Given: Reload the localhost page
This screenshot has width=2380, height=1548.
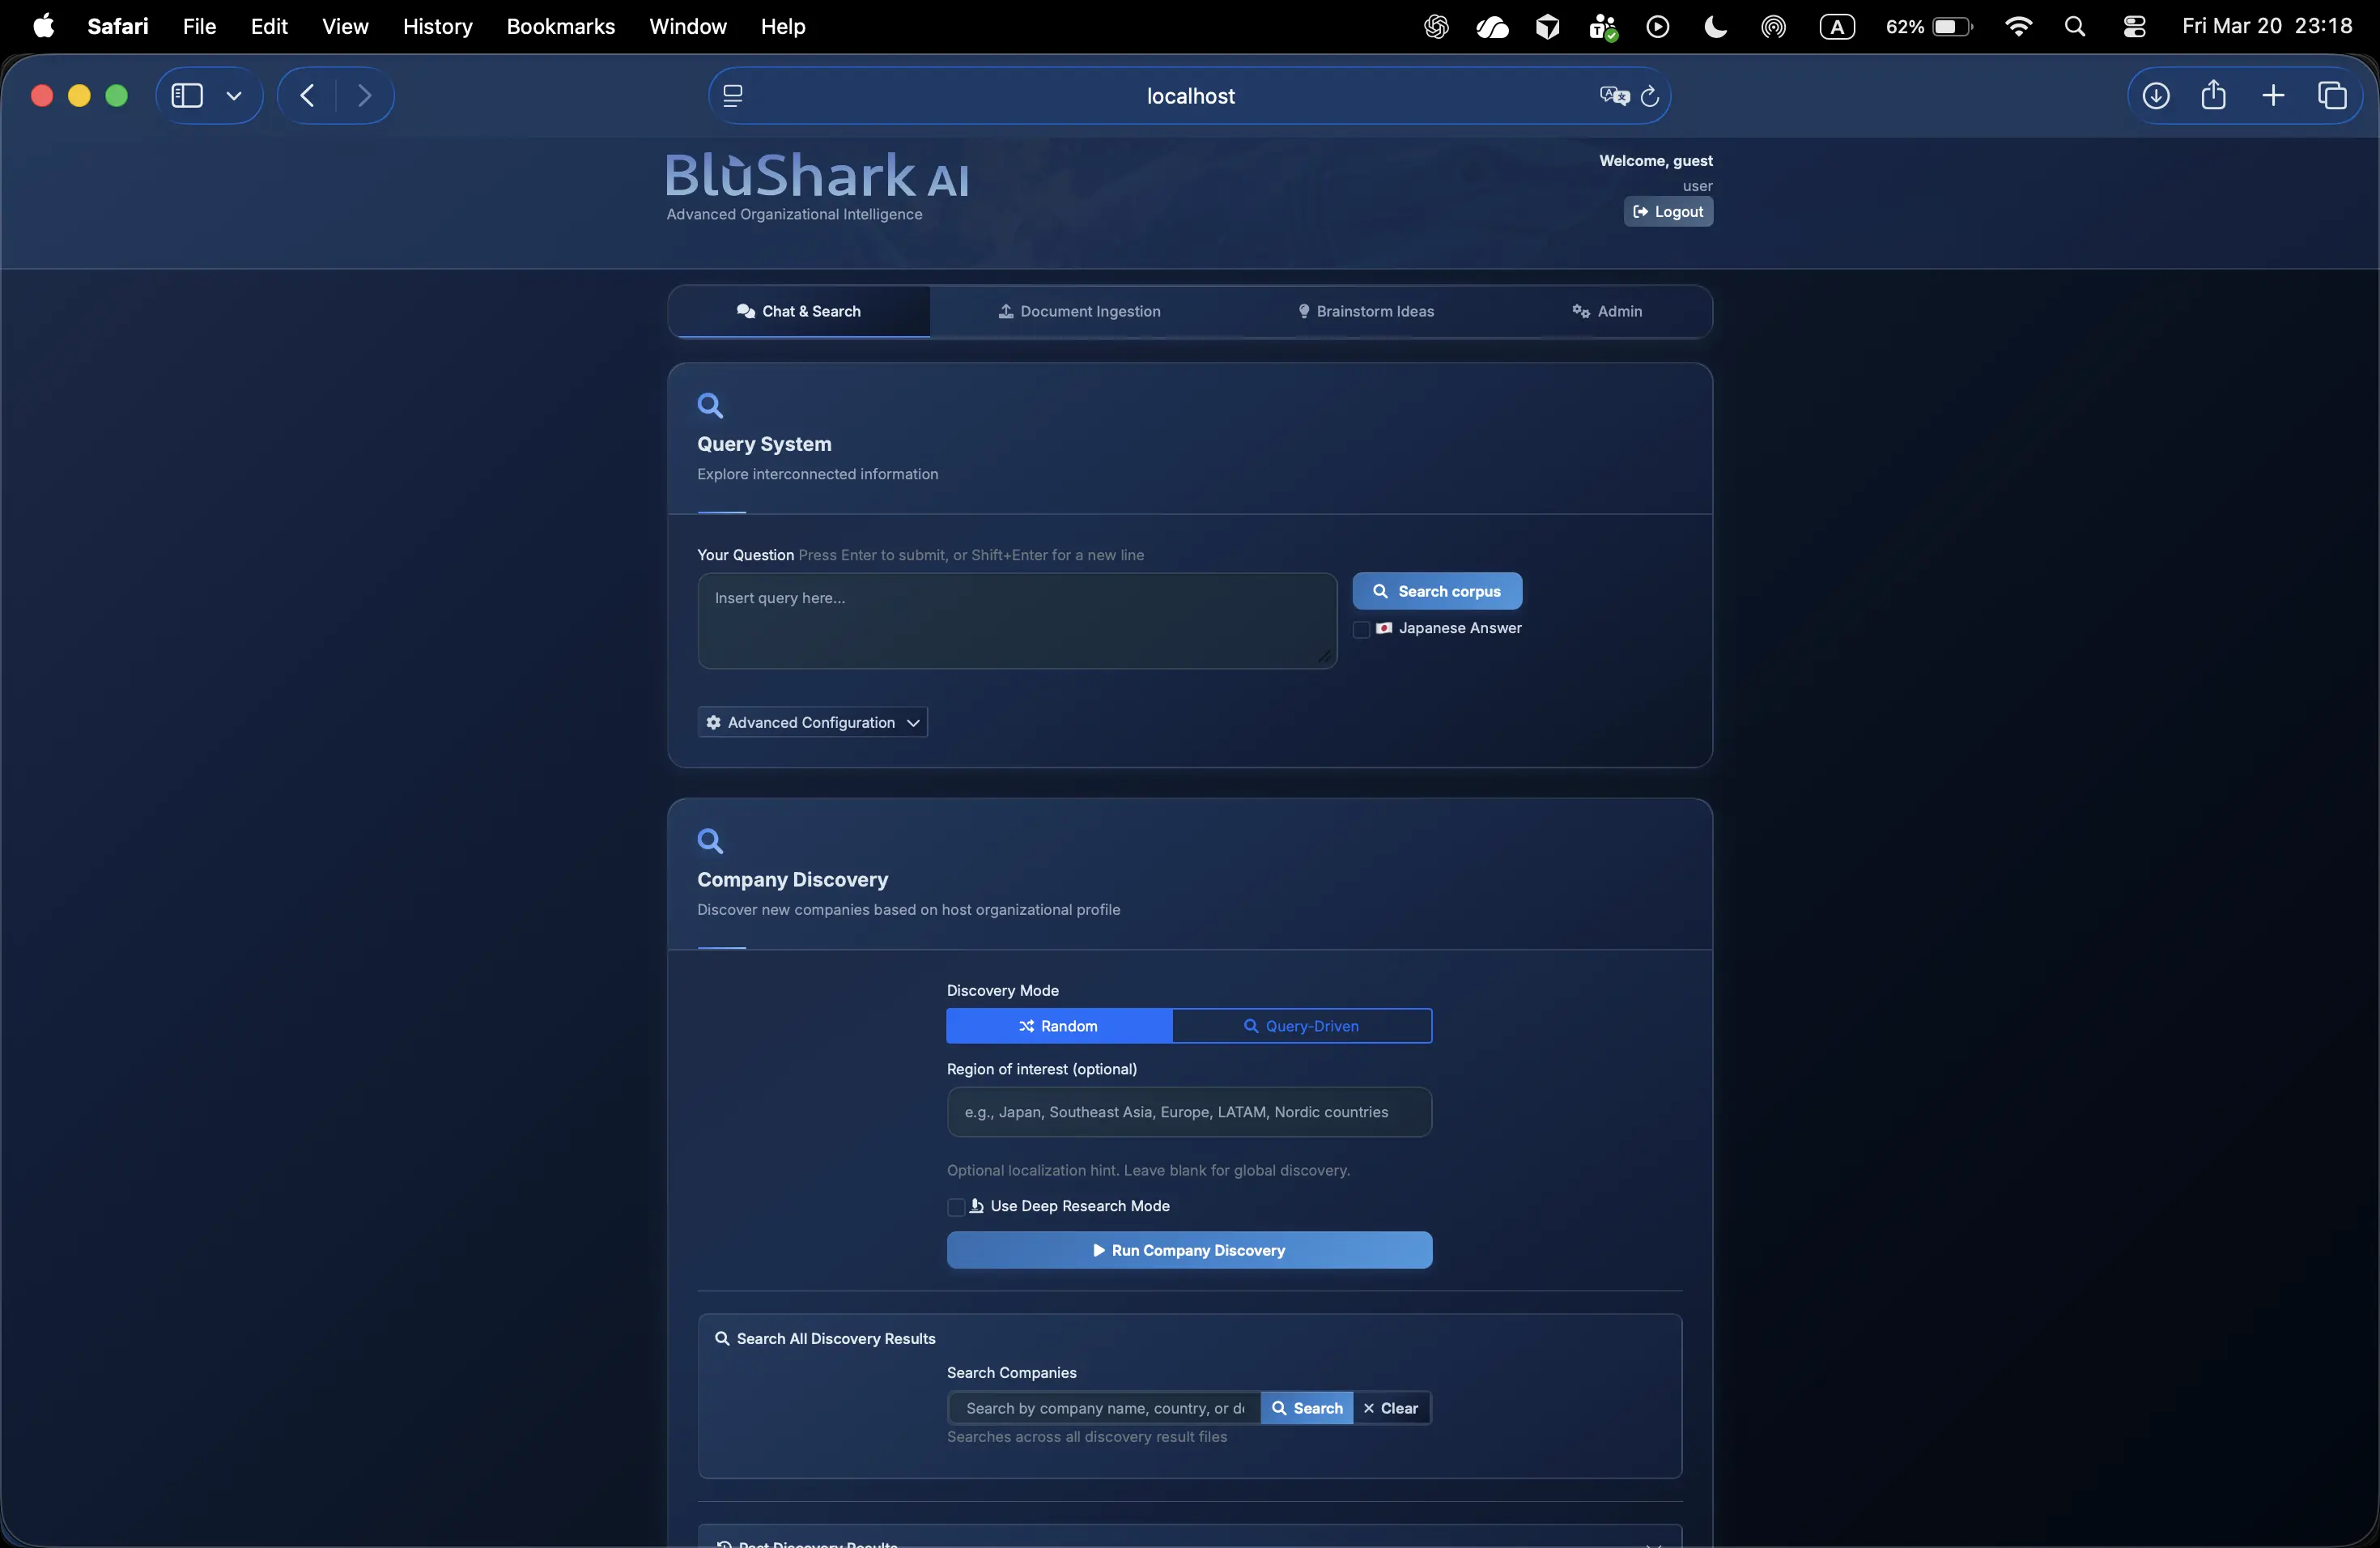Looking at the screenshot, I should tap(1650, 96).
